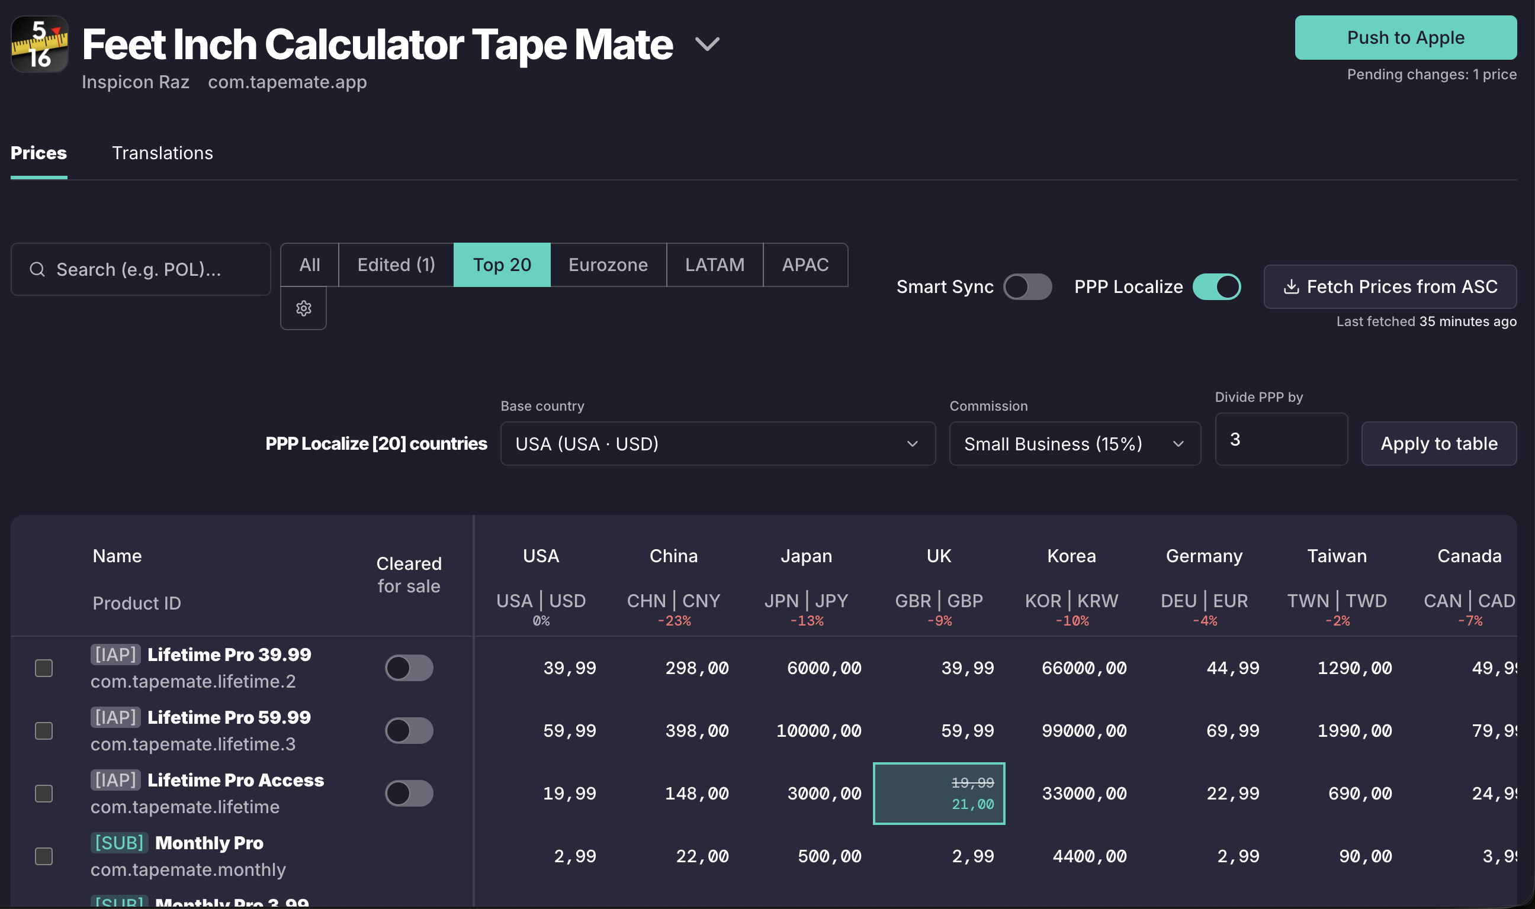
Task: Toggle cleared for sale on Lifetime Pro 39.99
Action: 409,668
